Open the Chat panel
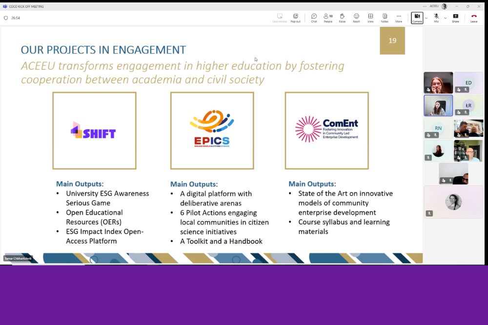This screenshot has height=325, width=488. pos(314,18)
